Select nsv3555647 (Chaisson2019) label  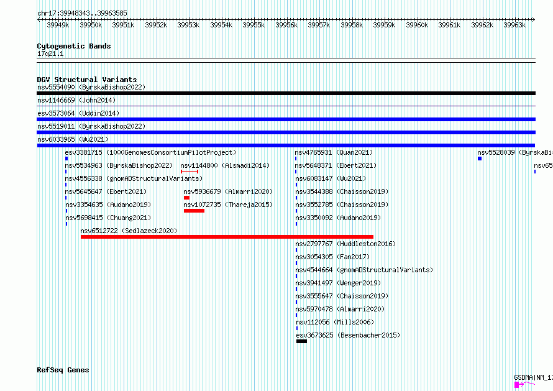pyautogui.click(x=342, y=296)
